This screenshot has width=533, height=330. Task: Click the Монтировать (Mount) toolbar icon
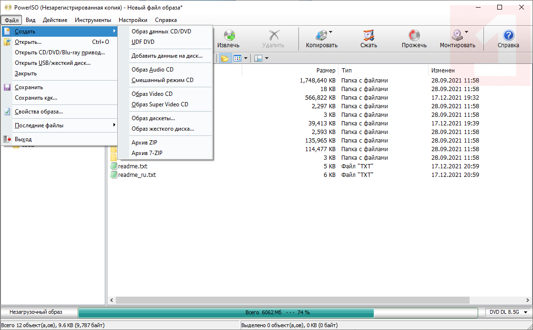[457, 35]
